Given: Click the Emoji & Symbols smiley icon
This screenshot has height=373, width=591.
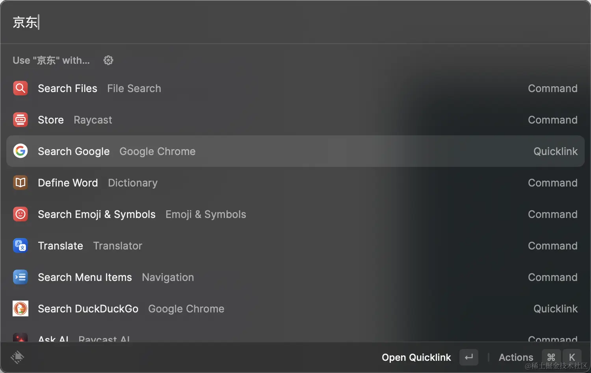Looking at the screenshot, I should pos(20,214).
